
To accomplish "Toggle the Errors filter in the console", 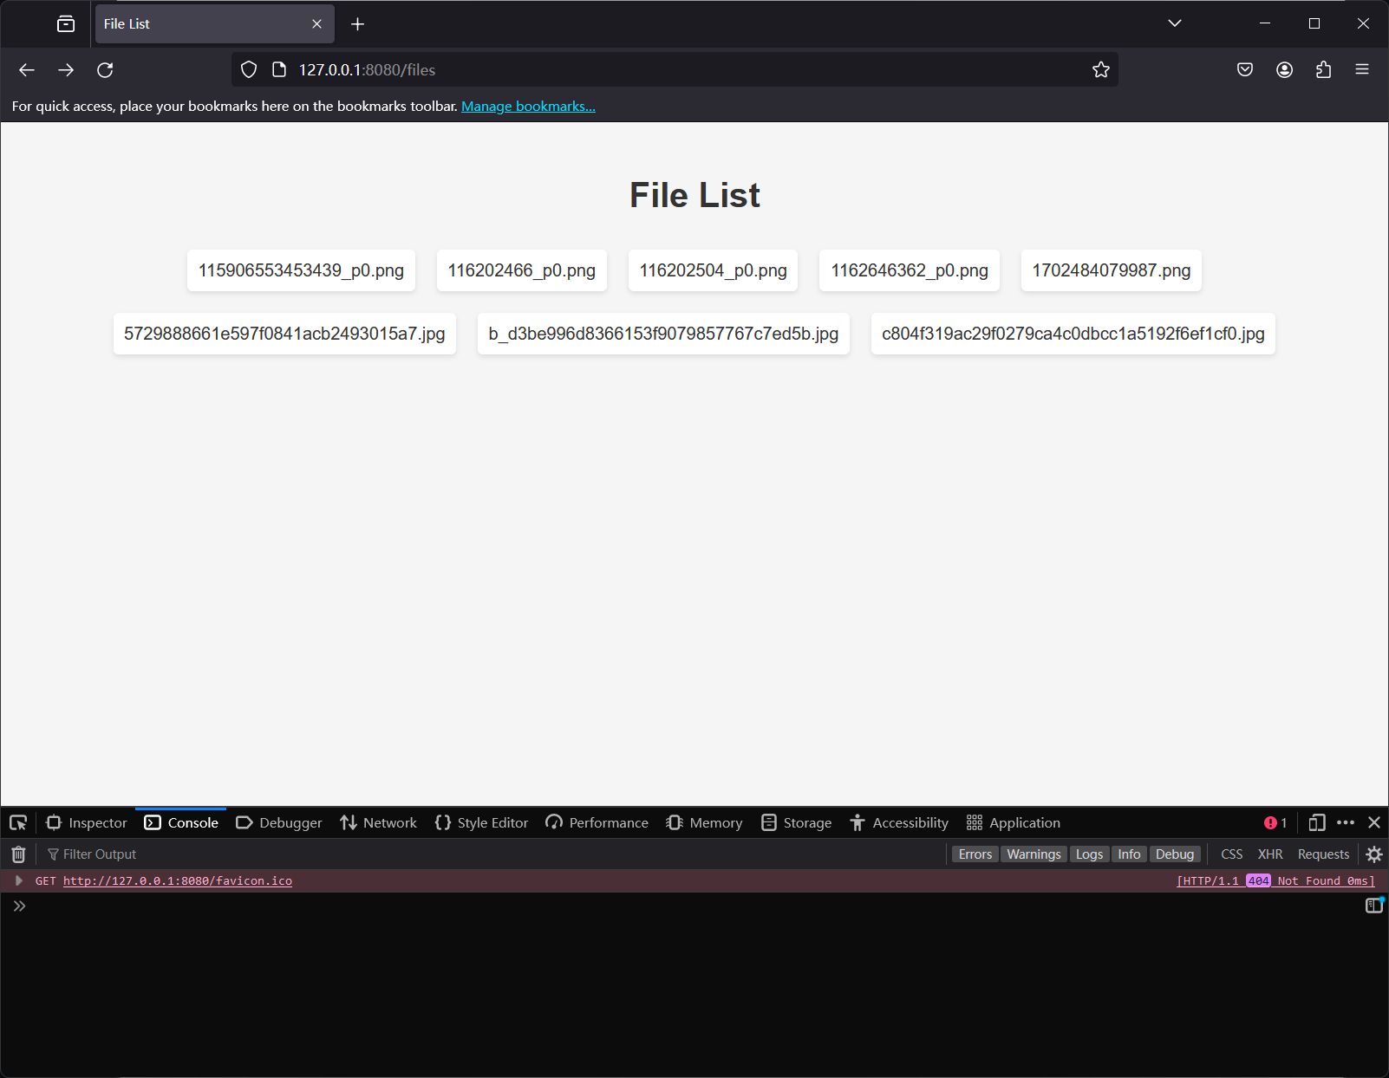I will coord(975,854).
